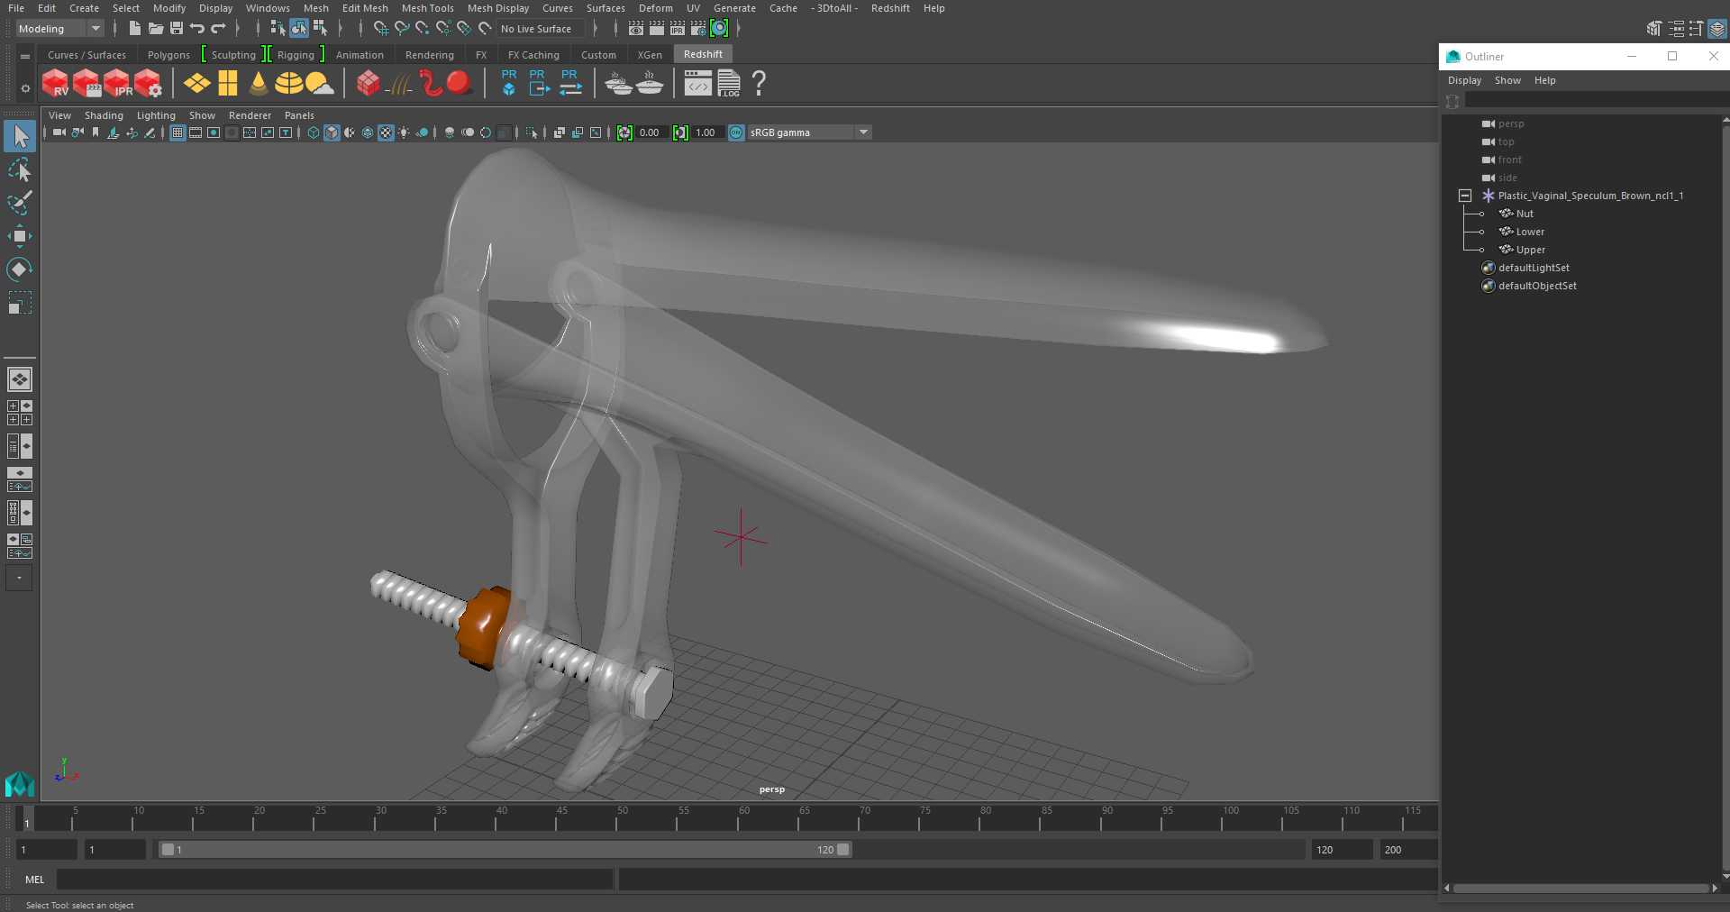Open the Outliner Display menu
Viewport: 1730px width, 912px height.
pyautogui.click(x=1464, y=80)
